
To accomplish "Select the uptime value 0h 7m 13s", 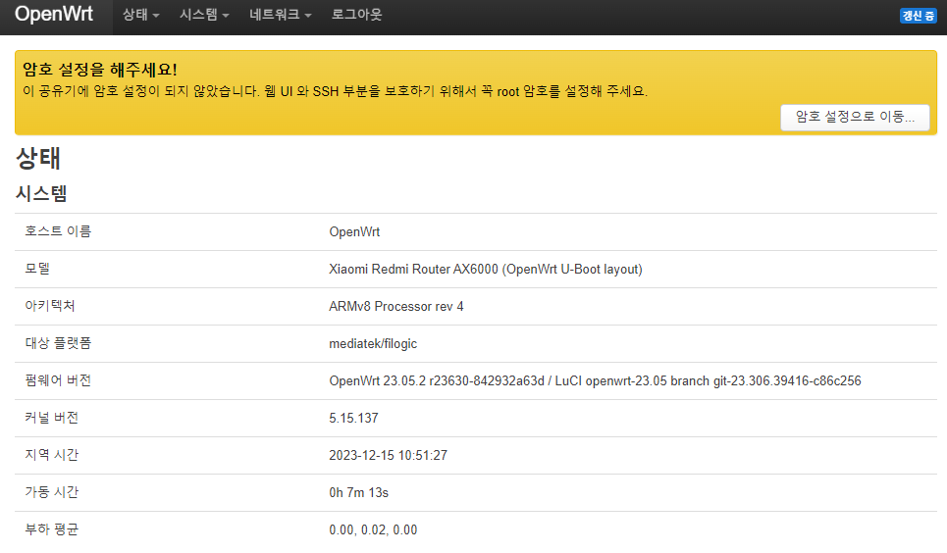I will point(359,492).
